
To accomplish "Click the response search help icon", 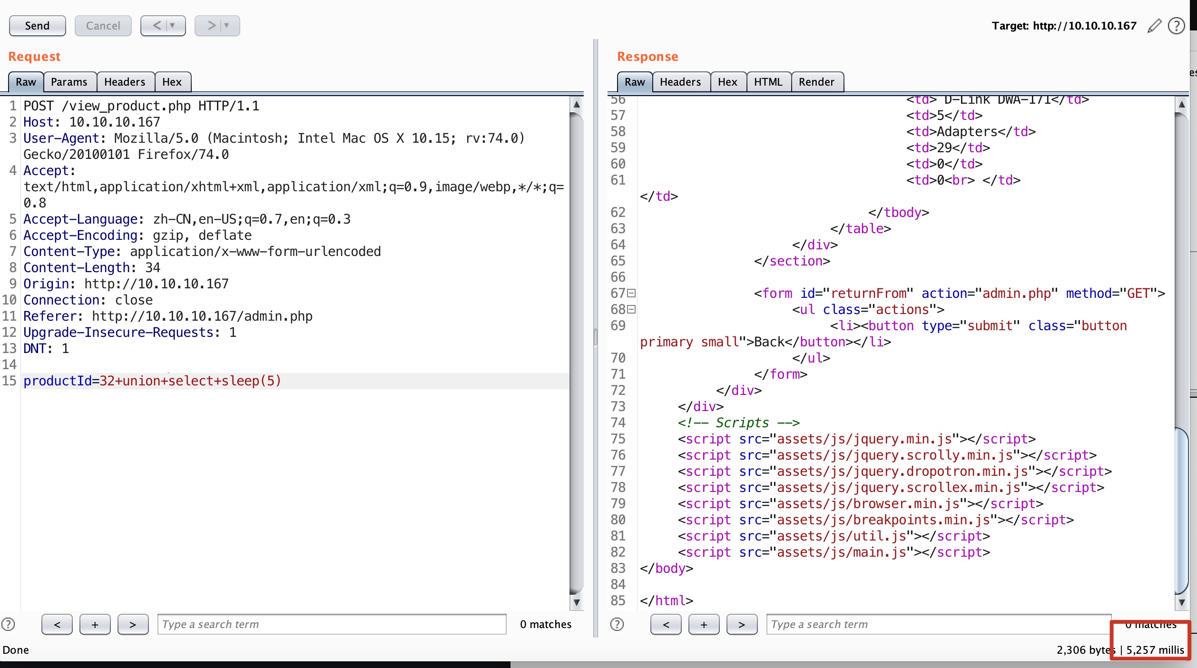I will point(617,624).
